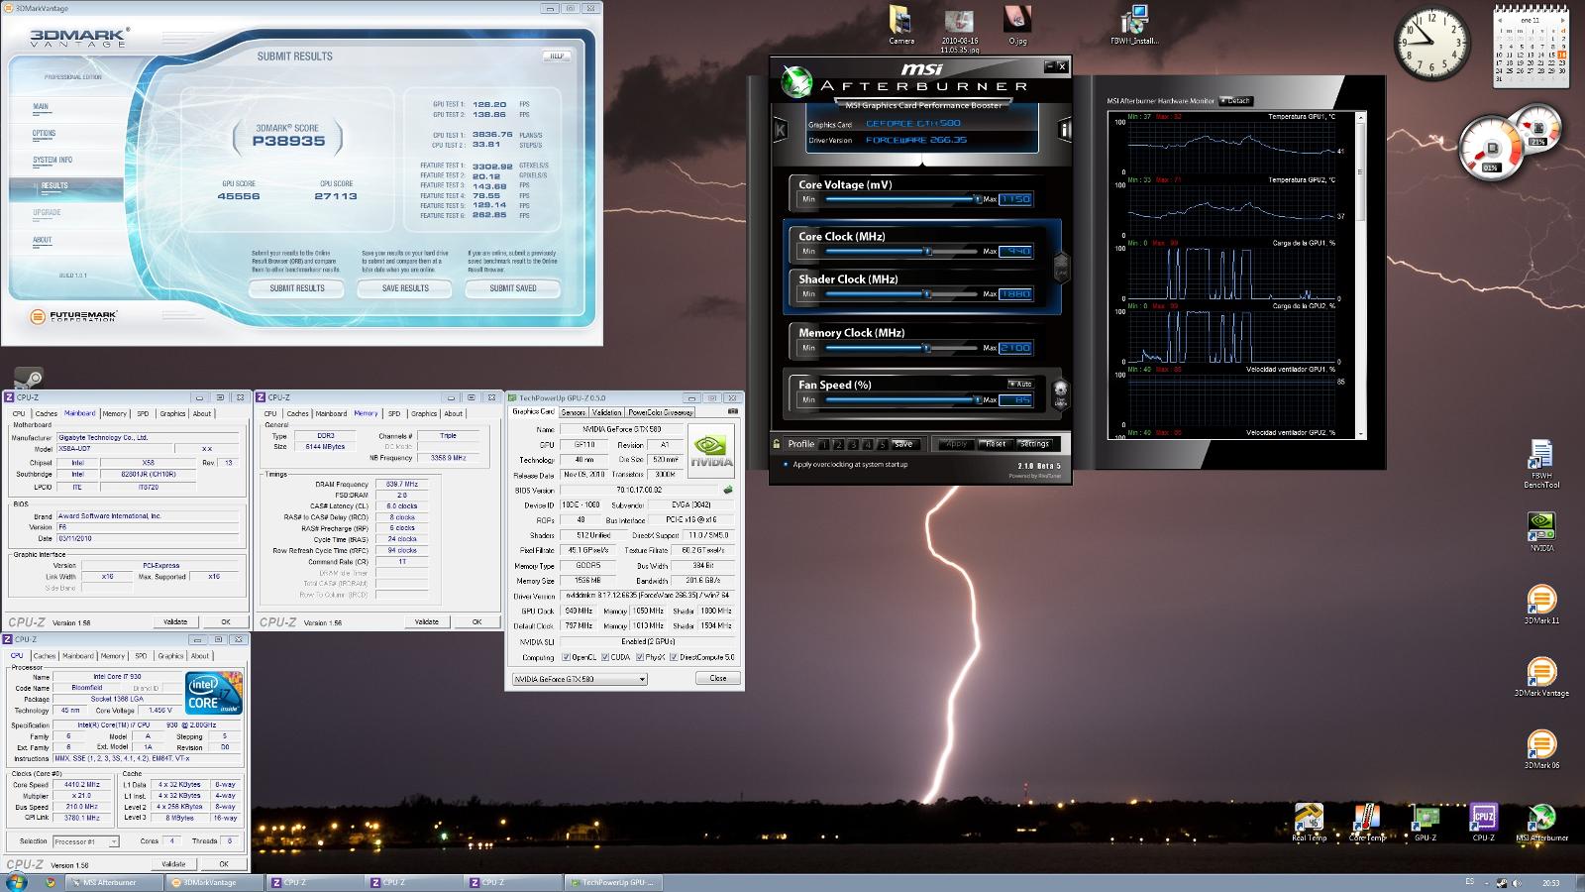Screen dimensions: 1585x892
Task: Open the Core Temp desktop icon
Action: [x=1367, y=822]
